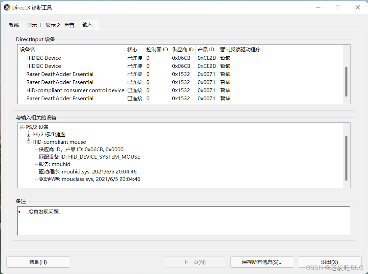Select the 服务: mouhid entry

(x=54, y=164)
